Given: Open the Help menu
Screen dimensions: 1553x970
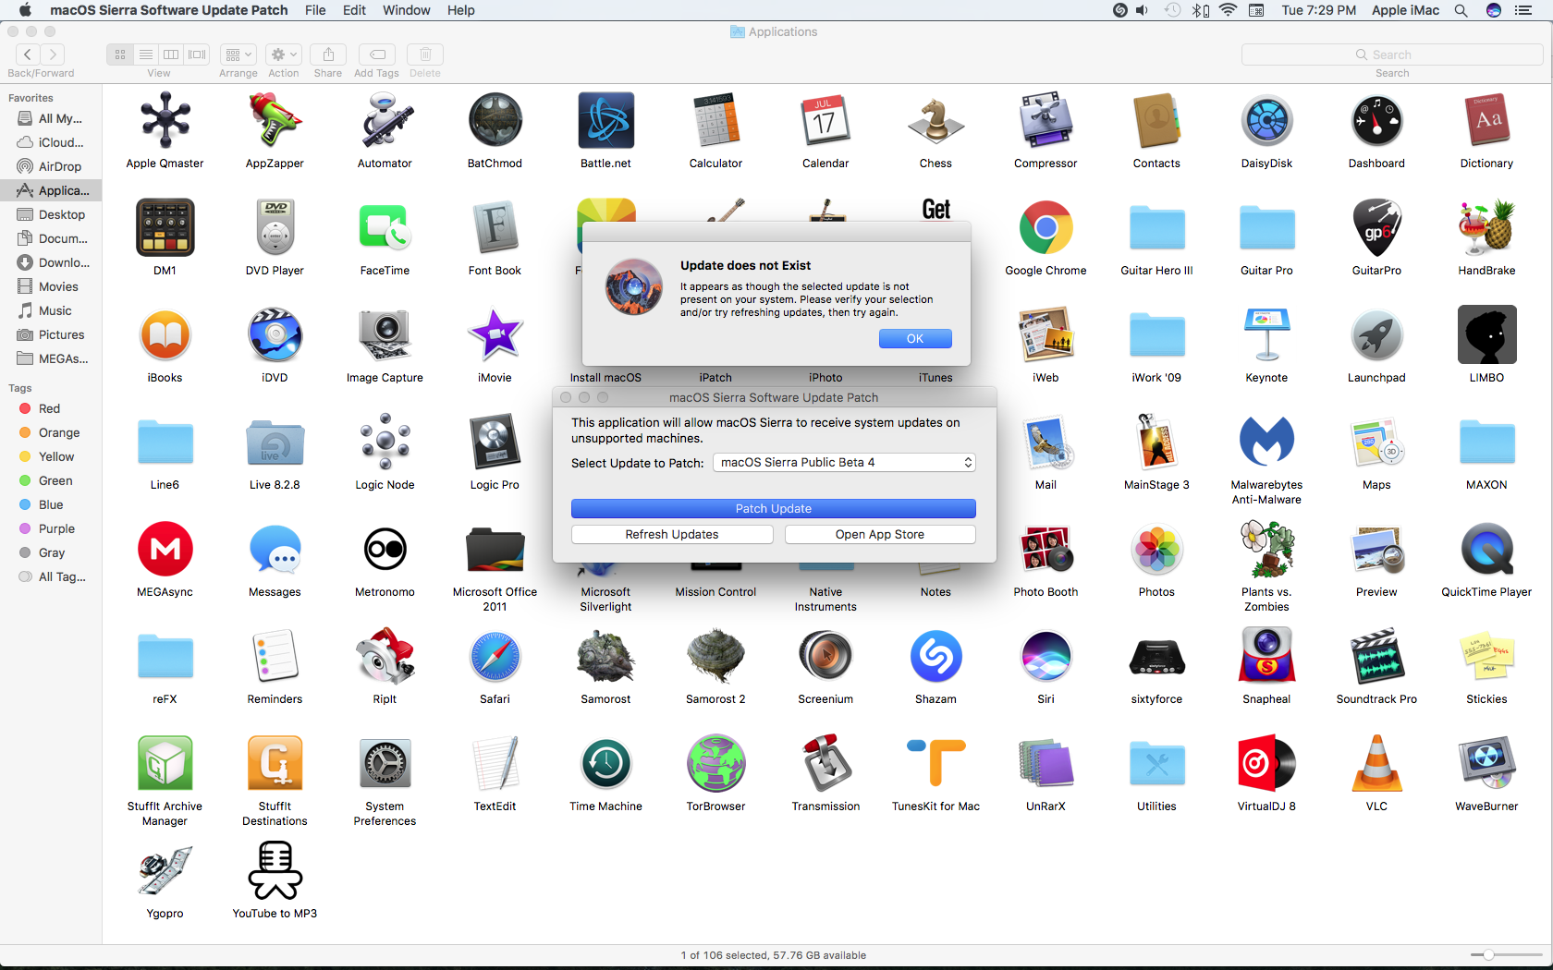Looking at the screenshot, I should click(460, 10).
